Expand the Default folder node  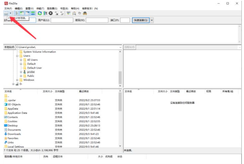pyautogui.click(x=21, y=64)
